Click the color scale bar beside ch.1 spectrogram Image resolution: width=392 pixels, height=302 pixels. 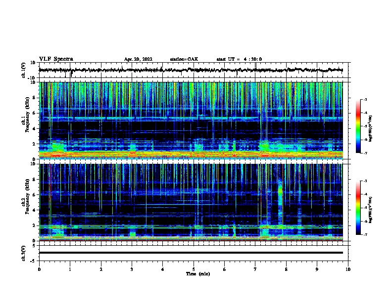[x=358, y=126]
